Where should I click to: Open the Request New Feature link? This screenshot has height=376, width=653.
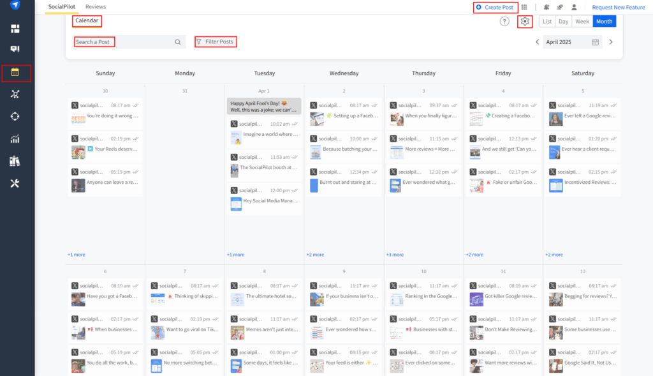(x=618, y=7)
